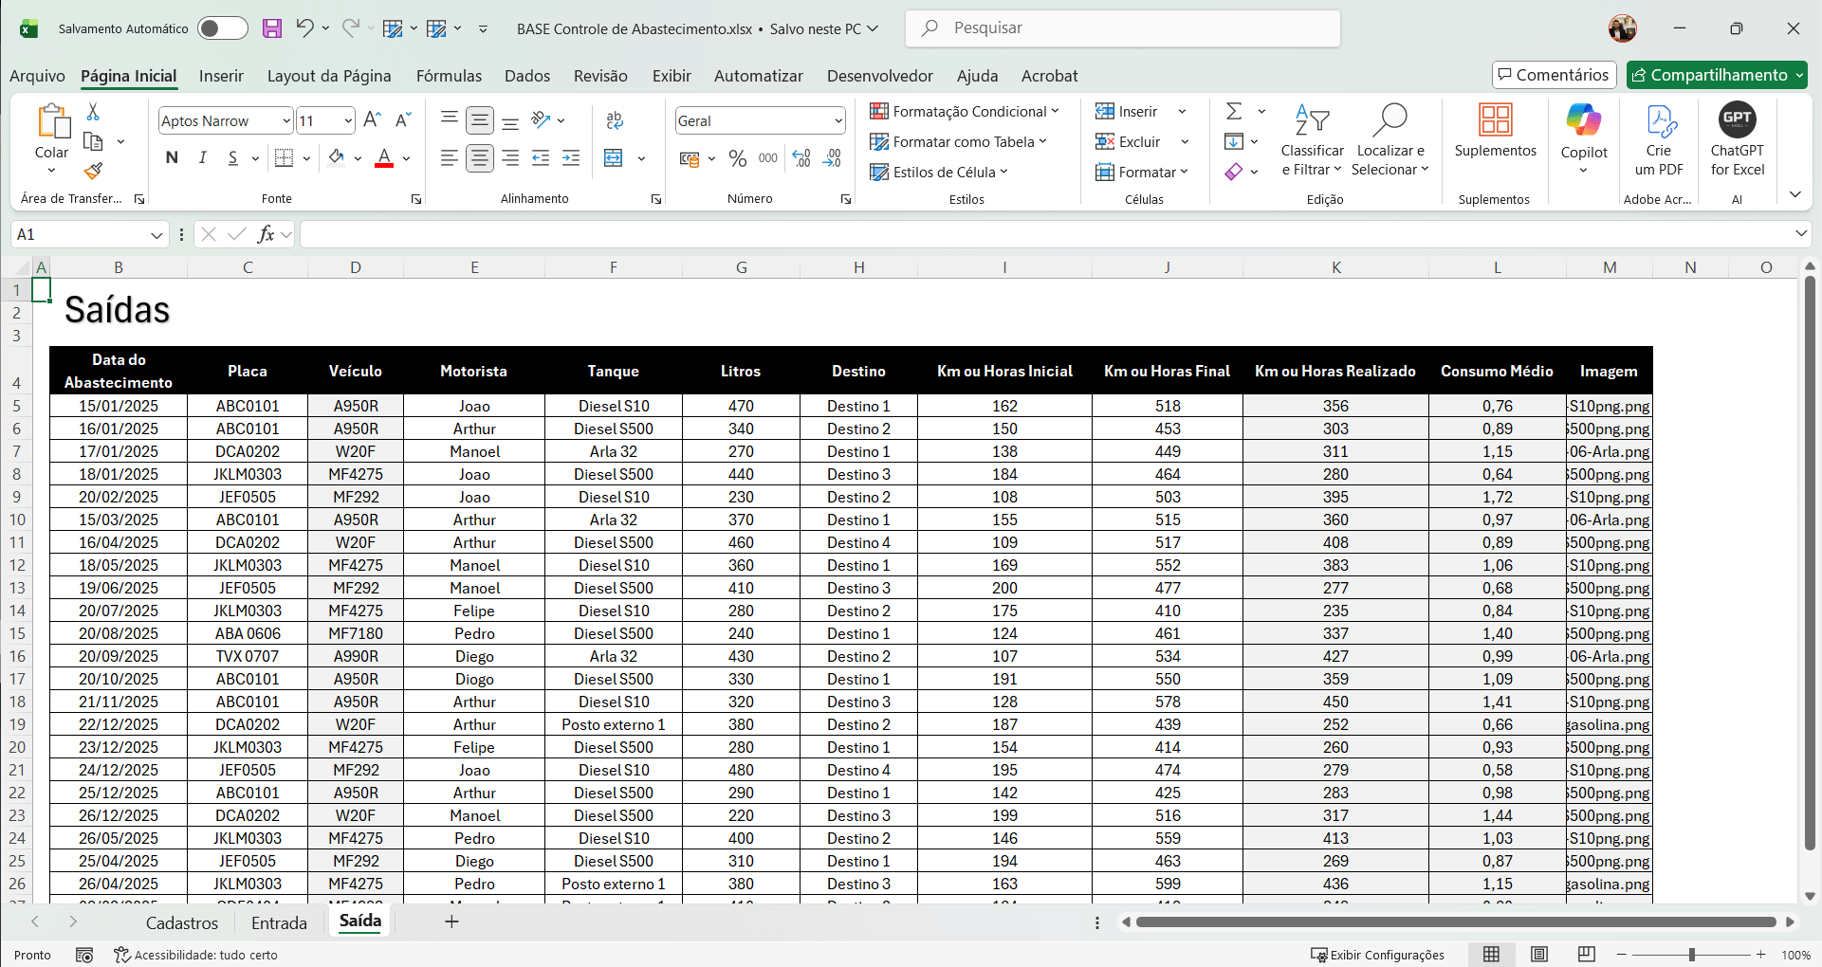The height and width of the screenshot is (967, 1822).
Task: Toggle Salvamento Automático switch off
Action: [x=223, y=28]
